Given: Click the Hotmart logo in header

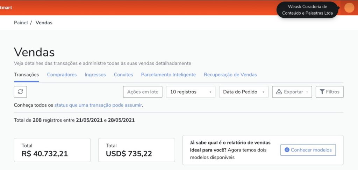Looking at the screenshot, I should click(6, 8).
